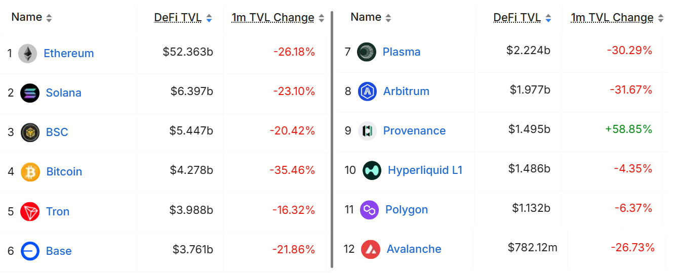Sort left table by DeFi TVL

[183, 18]
